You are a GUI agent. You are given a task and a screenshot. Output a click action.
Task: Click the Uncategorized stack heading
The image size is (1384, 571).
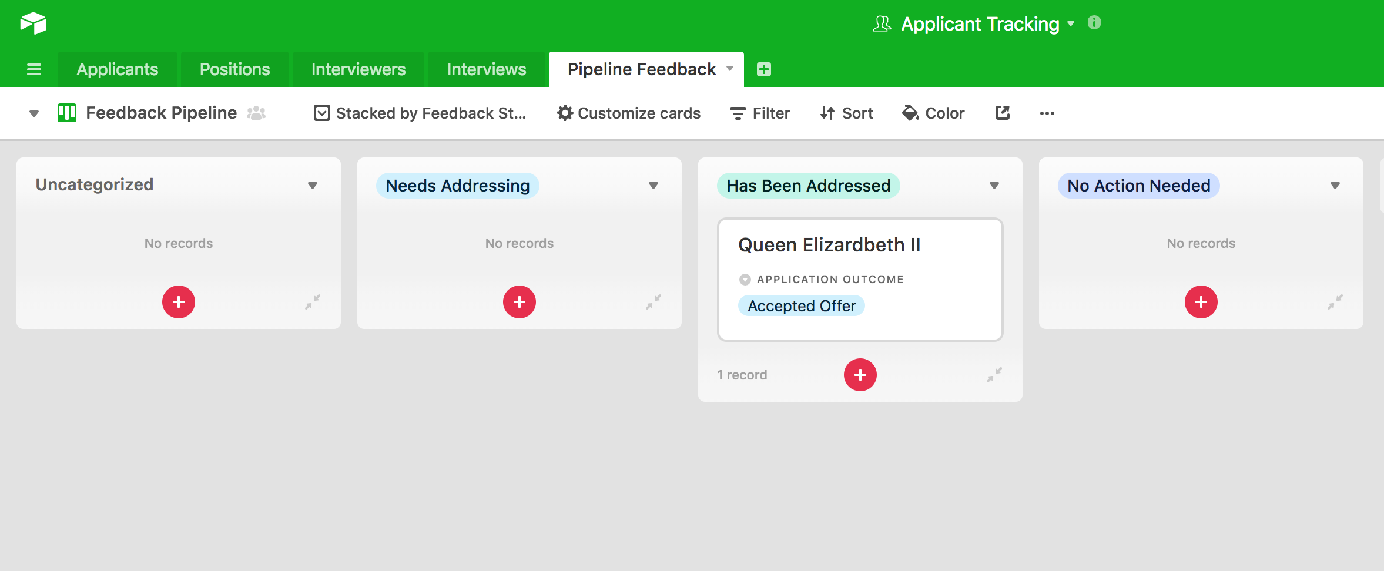95,184
